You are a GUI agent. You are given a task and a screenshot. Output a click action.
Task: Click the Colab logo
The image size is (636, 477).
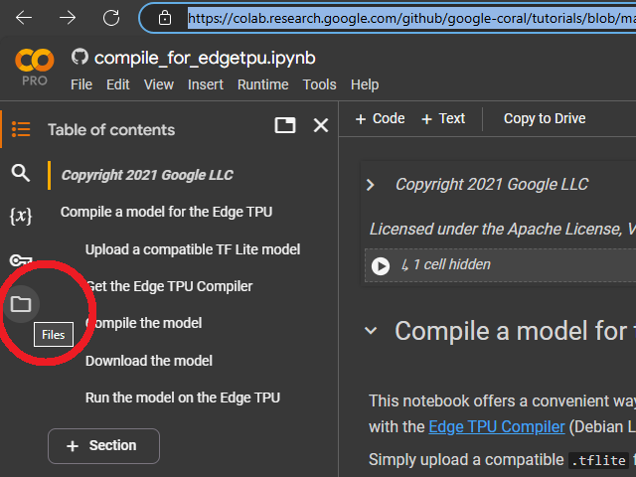35,60
